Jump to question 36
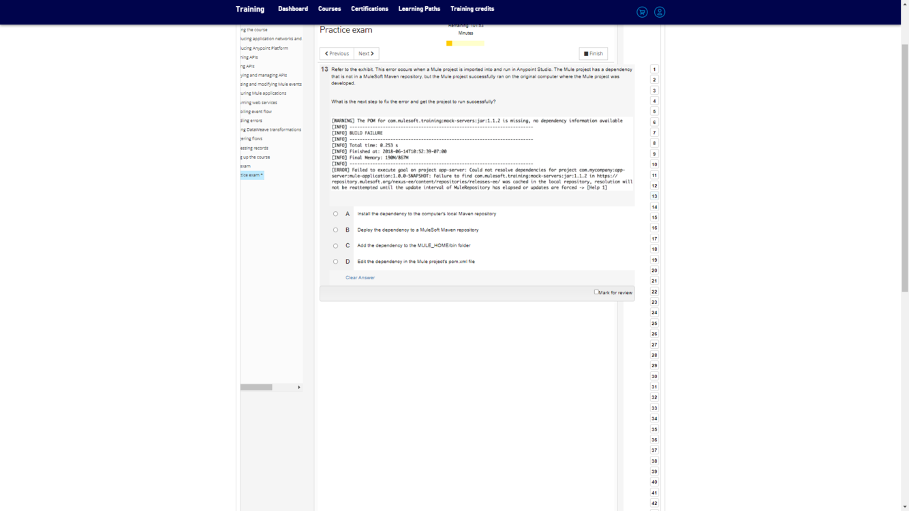Viewport: 909px width, 511px height. tap(654, 440)
